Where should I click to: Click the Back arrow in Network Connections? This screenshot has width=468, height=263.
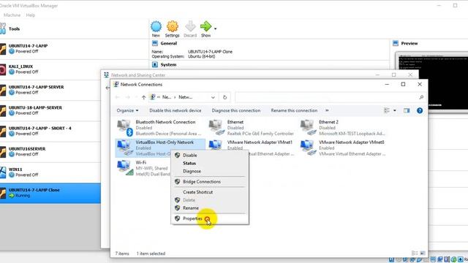click(x=117, y=97)
